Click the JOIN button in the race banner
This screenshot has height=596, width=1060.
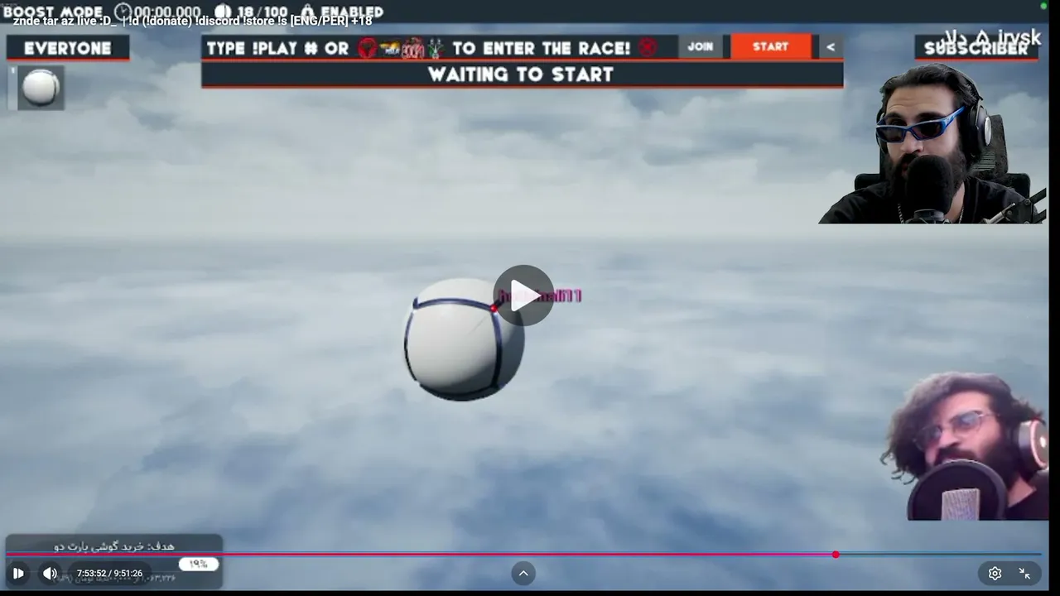700,47
